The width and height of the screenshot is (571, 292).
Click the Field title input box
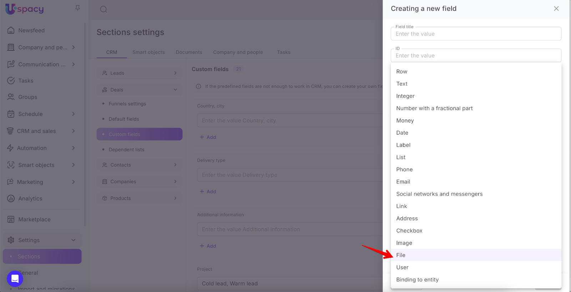[476, 34]
